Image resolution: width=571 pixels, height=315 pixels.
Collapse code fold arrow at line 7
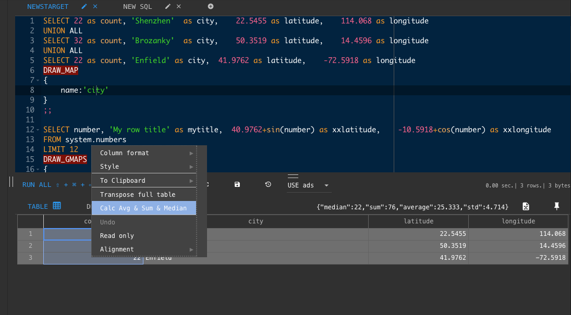pyautogui.click(x=38, y=80)
